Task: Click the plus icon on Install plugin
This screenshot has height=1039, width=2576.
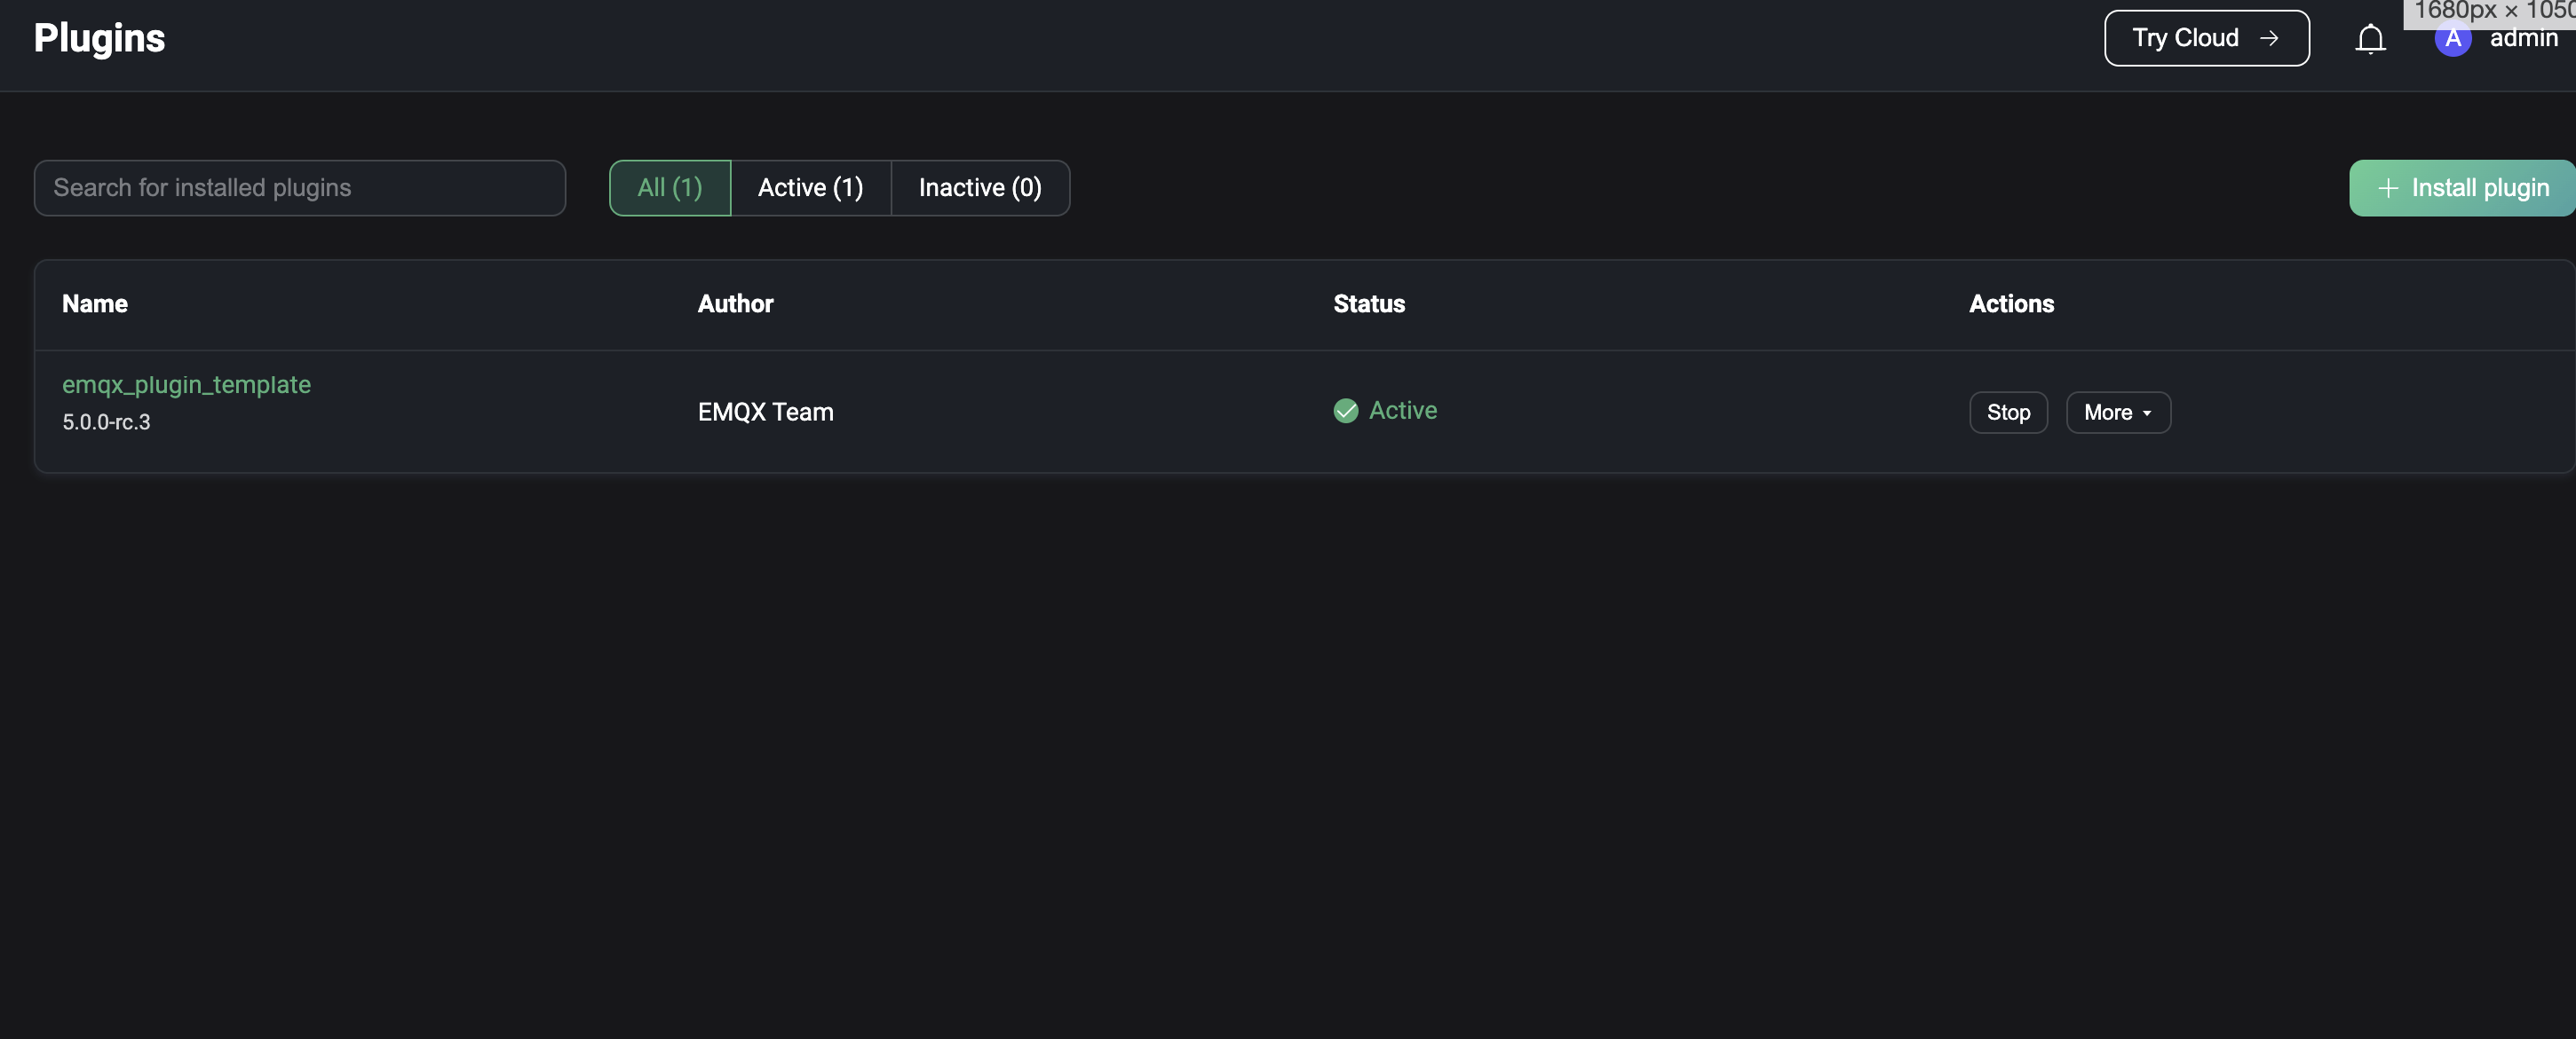Action: [x=2388, y=188]
